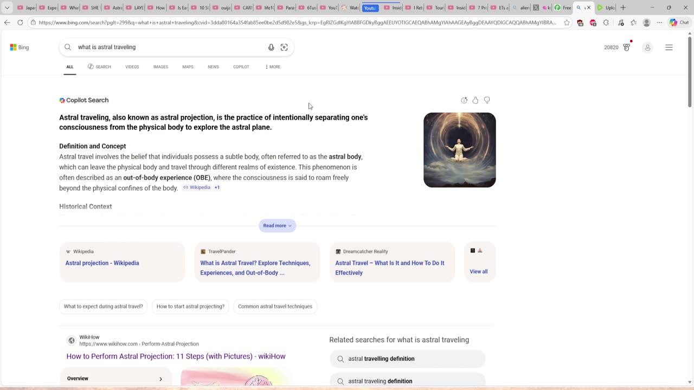Screen dimensions: 694x390
Task: Click the 'Definition and Concept' heading
Action: (x=93, y=146)
